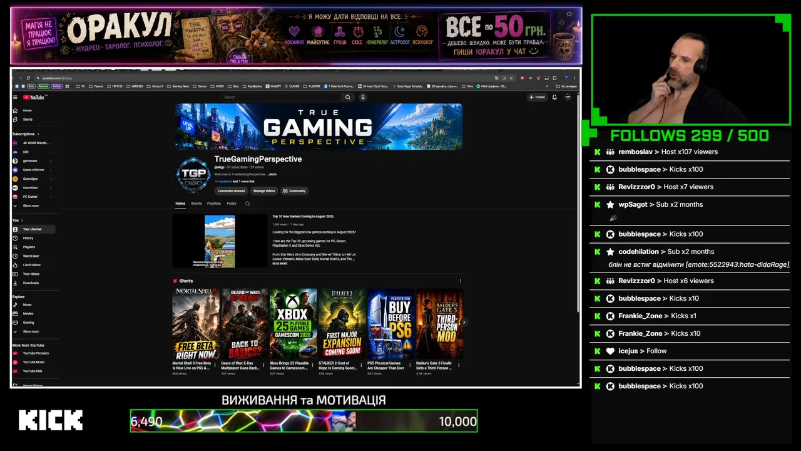Start voice search with the microphone icon
Viewport: 801px width, 451px height.
click(363, 97)
